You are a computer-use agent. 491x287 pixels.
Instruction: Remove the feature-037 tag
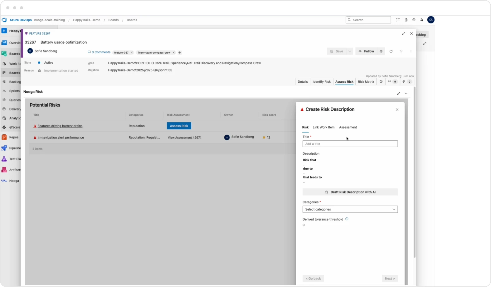[132, 53]
